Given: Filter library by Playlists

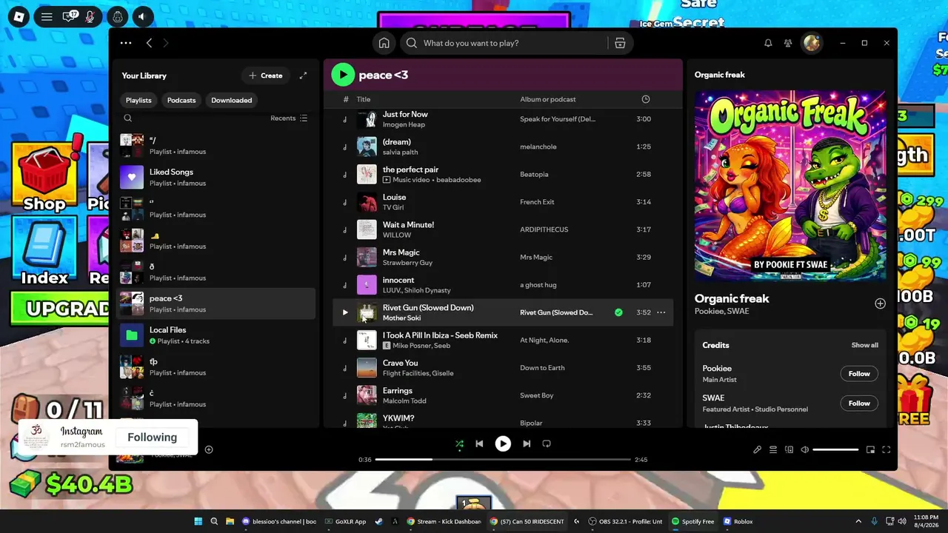Looking at the screenshot, I should pyautogui.click(x=138, y=100).
